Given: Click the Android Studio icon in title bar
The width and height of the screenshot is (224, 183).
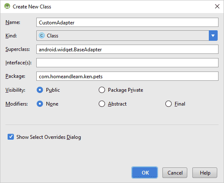Looking at the screenshot, I should click(x=7, y=6).
